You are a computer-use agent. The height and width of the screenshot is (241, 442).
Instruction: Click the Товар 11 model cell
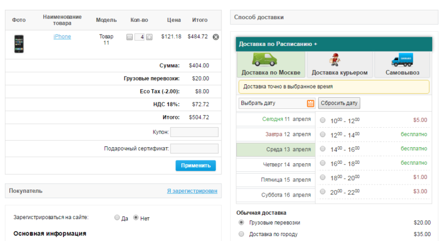[x=106, y=39]
